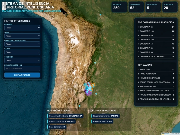The image size is (180, 135).
Task: Select the 3° Homicidio Agravado cause row
Action: (x=156, y=78)
